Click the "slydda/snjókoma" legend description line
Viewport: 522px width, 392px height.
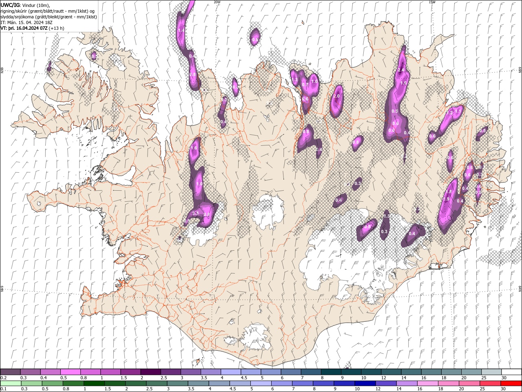49,17
